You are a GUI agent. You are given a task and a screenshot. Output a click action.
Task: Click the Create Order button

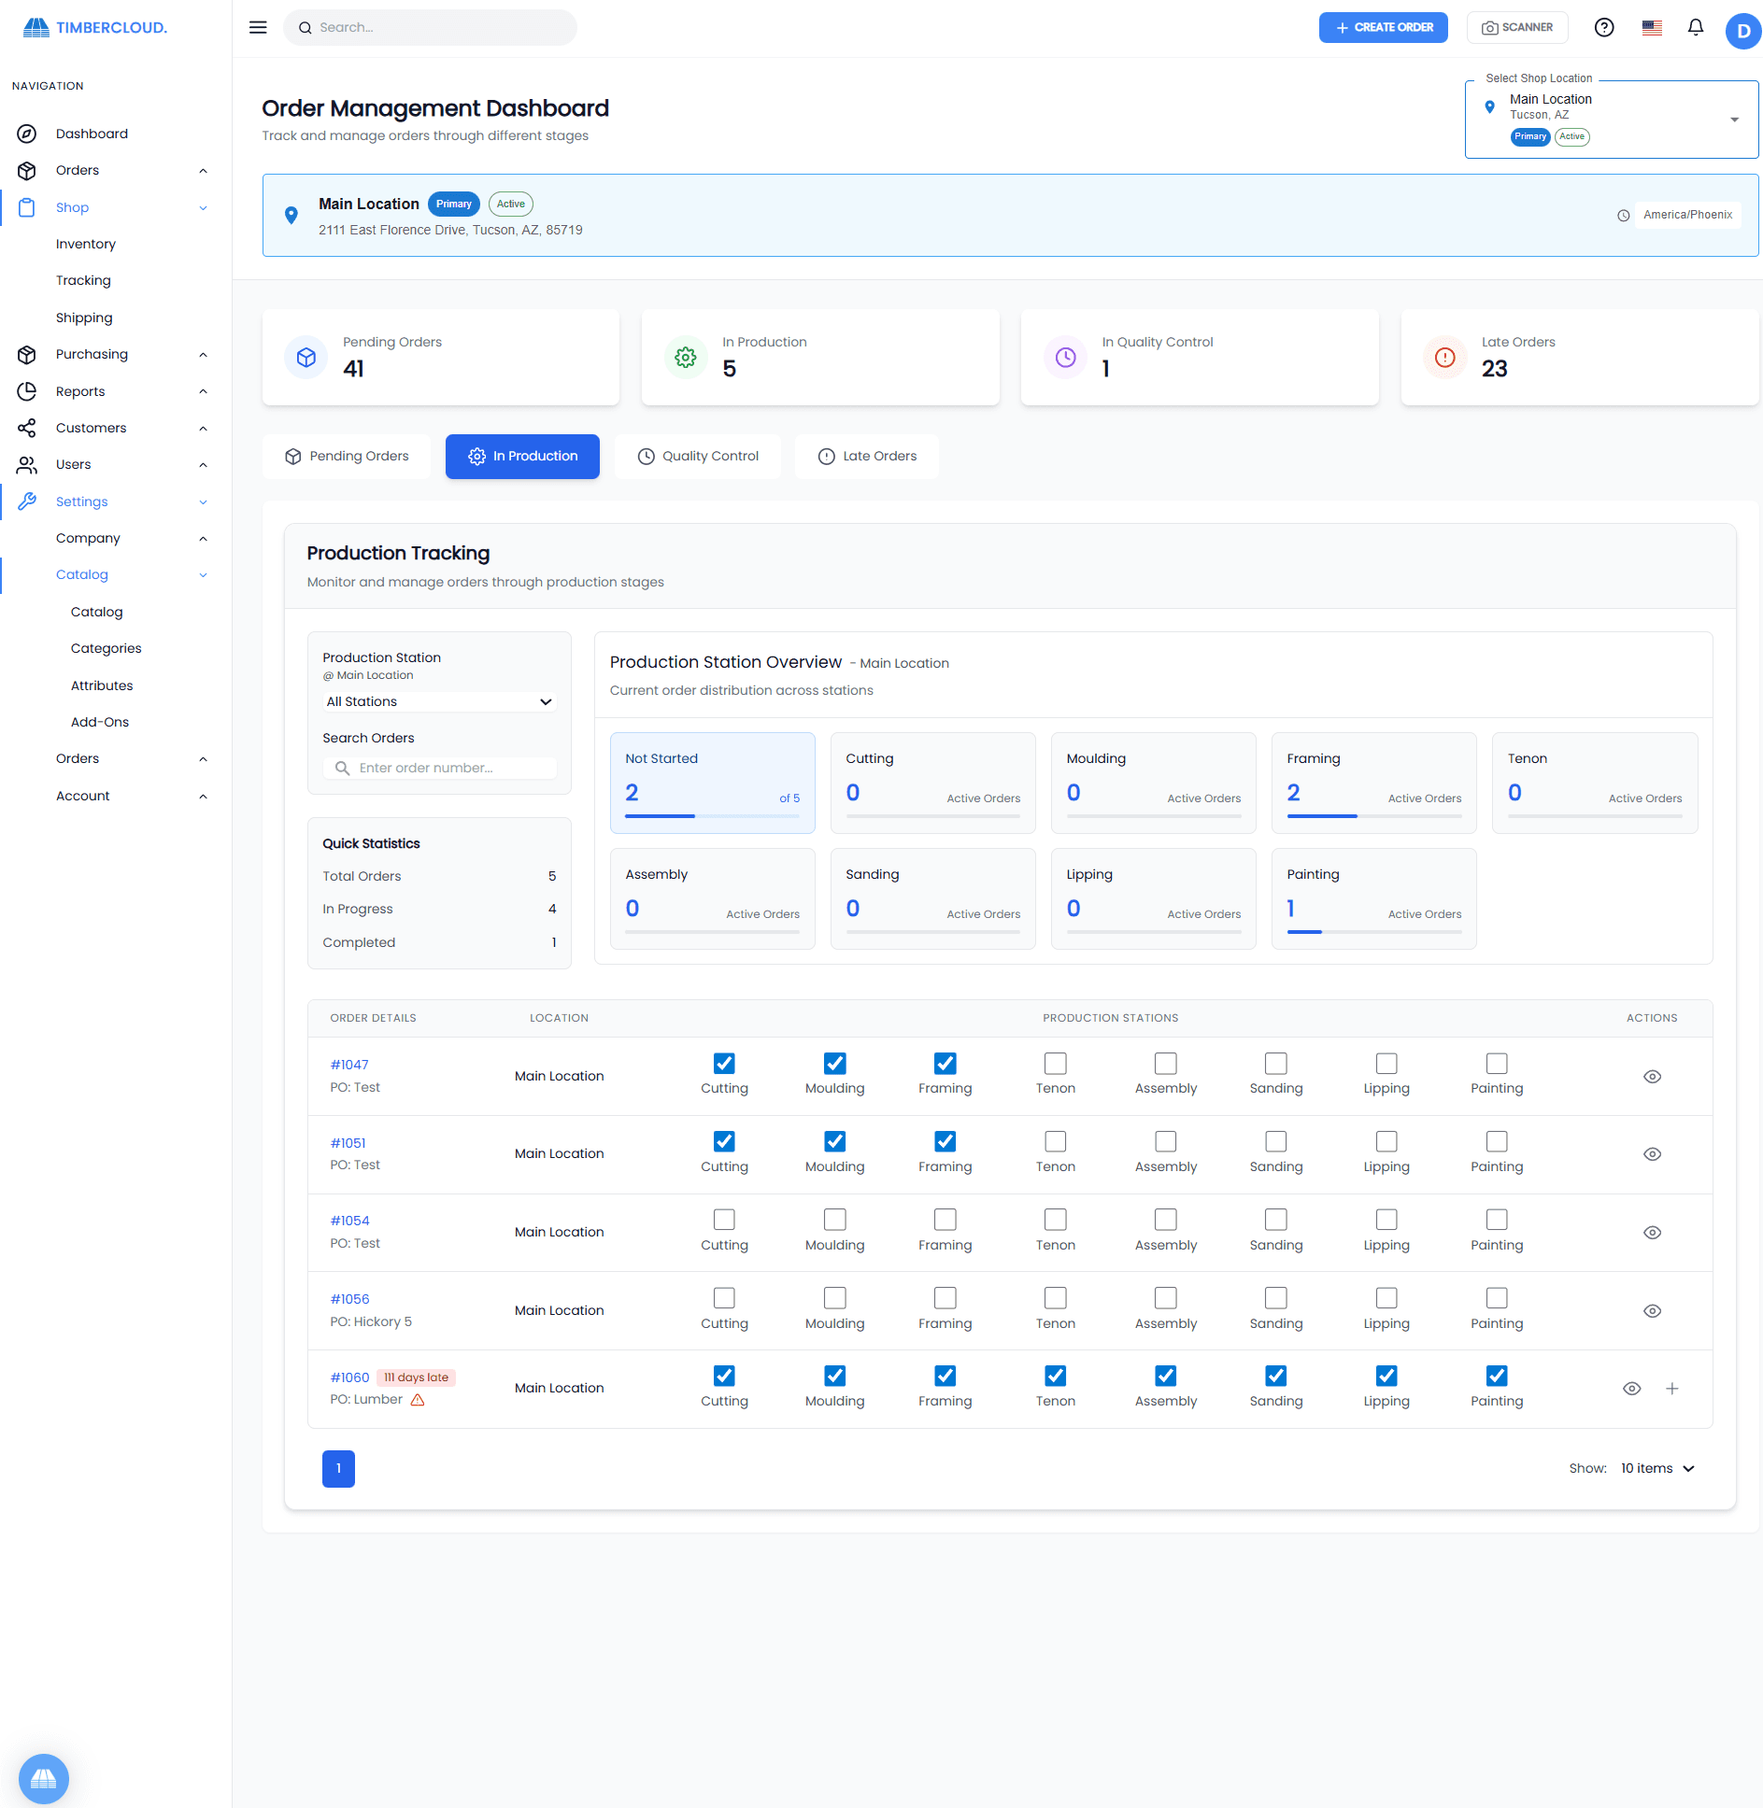[1383, 27]
